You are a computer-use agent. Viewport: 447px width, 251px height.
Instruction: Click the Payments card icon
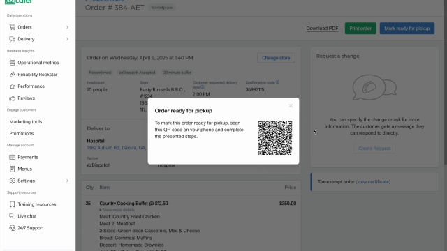[13, 157]
